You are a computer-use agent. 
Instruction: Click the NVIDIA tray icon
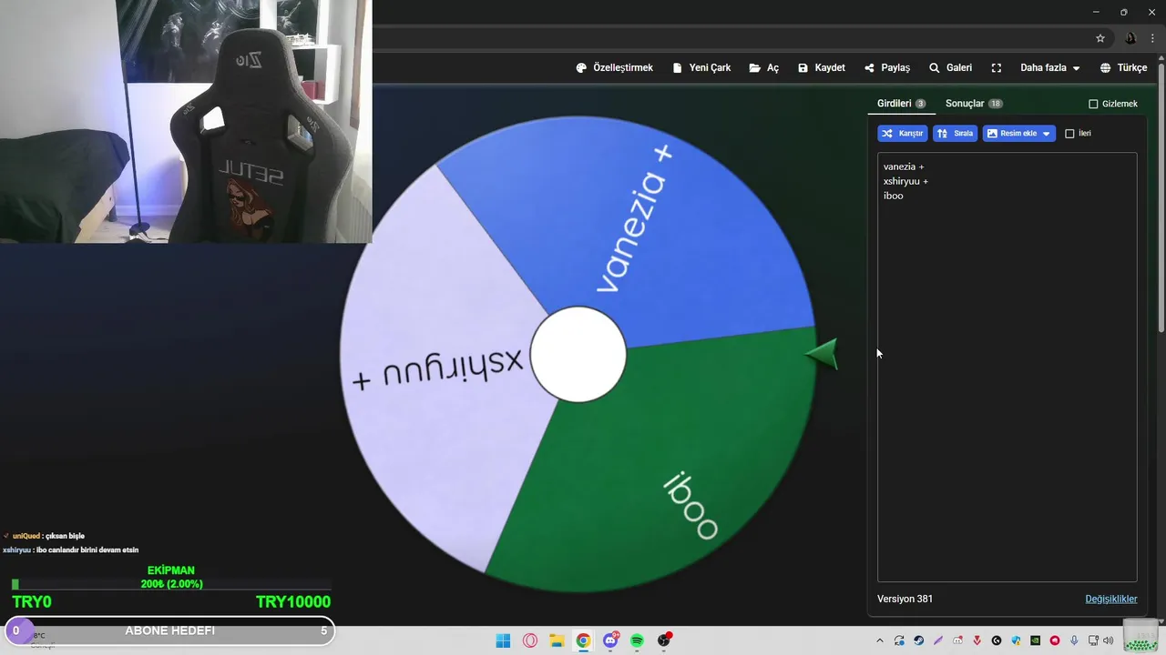coord(1036,640)
